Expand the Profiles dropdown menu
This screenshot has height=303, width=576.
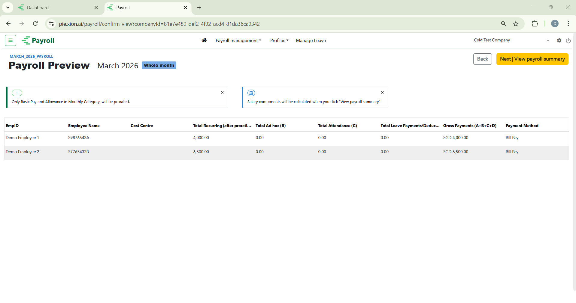(279, 40)
